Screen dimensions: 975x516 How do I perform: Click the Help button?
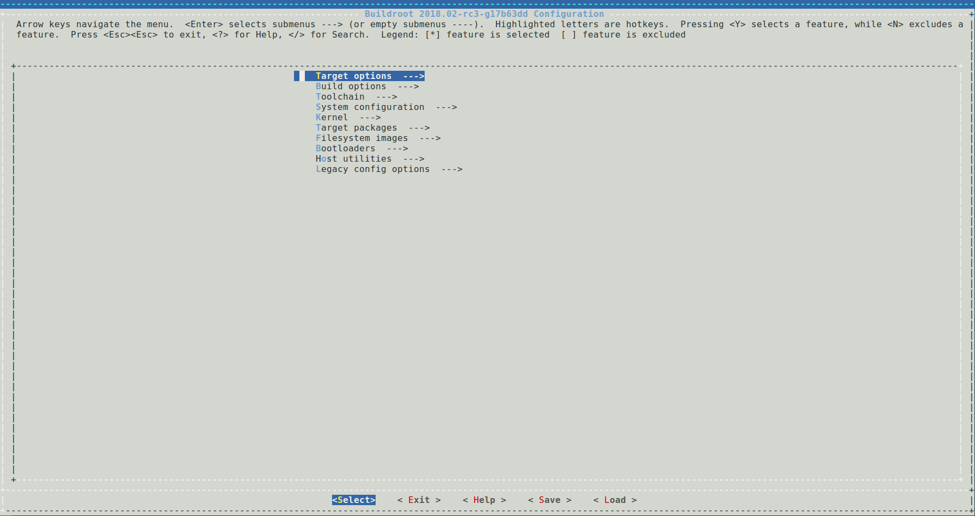[485, 500]
